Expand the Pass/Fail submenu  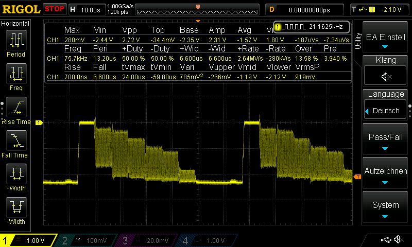pyautogui.click(x=386, y=142)
